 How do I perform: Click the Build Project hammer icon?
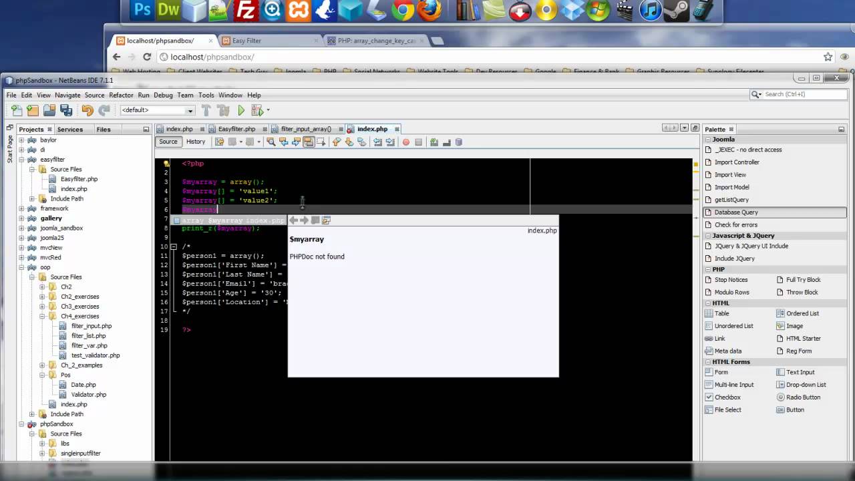(206, 110)
